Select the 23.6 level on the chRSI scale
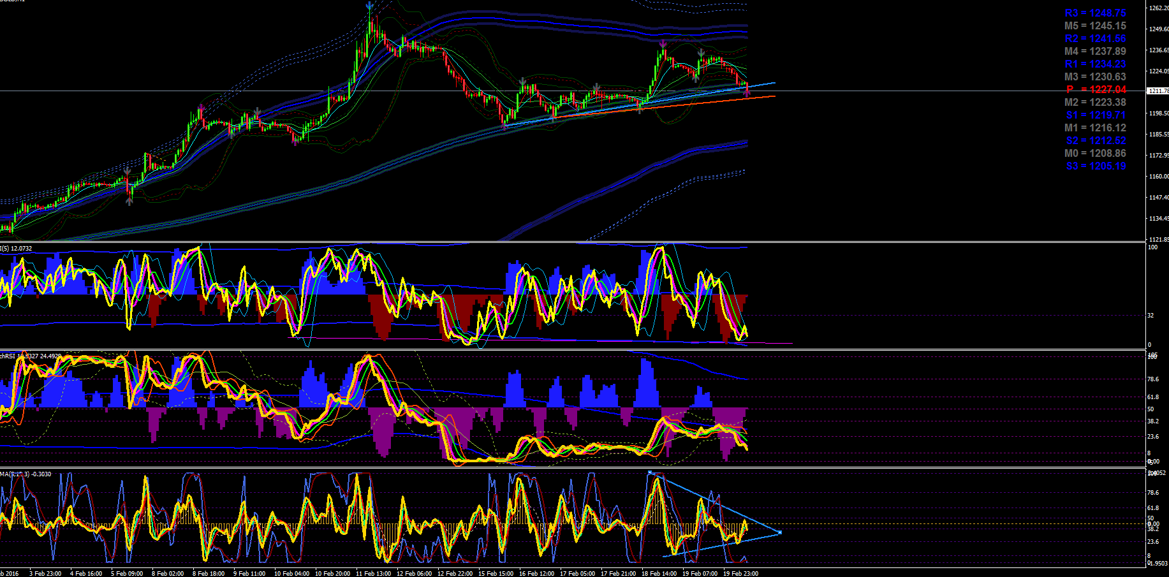Viewport: 1169px width, 577px height. [x=1153, y=437]
